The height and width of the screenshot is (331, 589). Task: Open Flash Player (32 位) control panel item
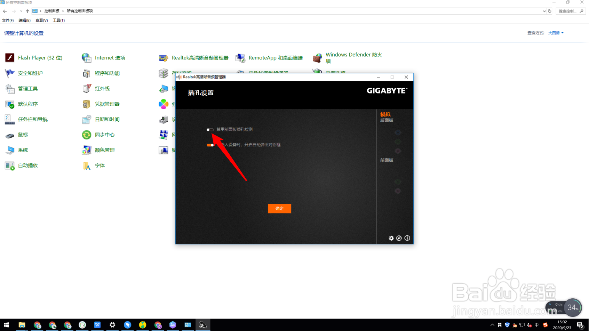click(34, 58)
